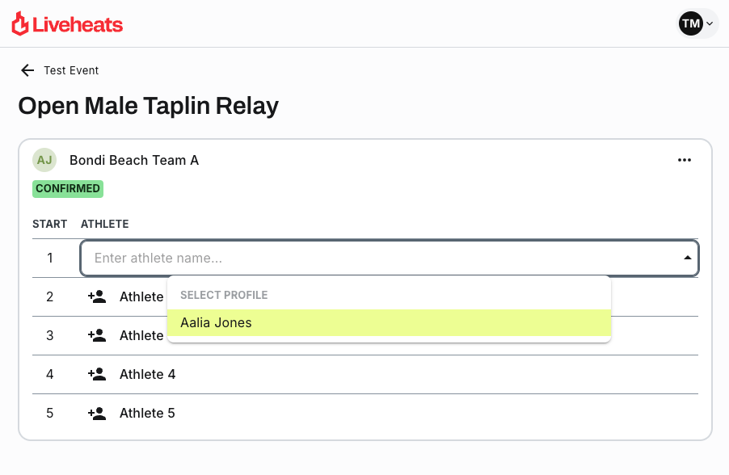Go back using the arrow icon
The height and width of the screenshot is (475, 729).
(27, 70)
